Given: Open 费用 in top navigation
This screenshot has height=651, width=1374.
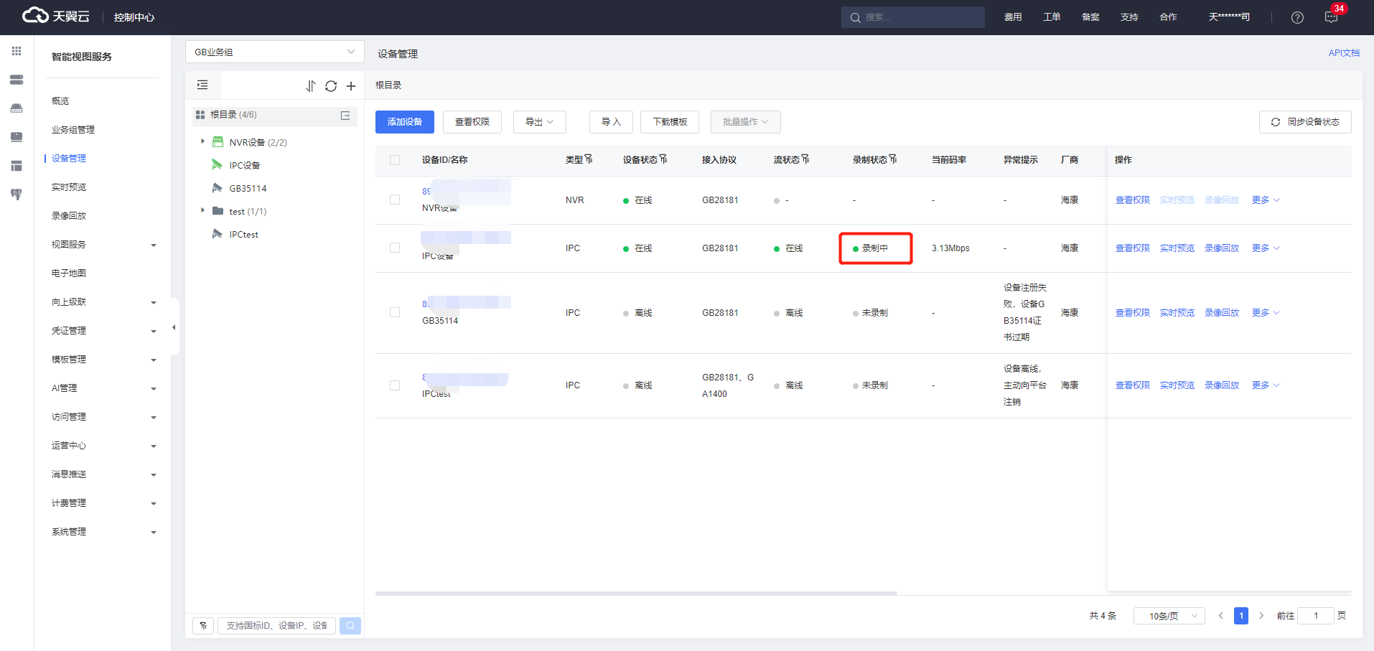Looking at the screenshot, I should (1013, 17).
